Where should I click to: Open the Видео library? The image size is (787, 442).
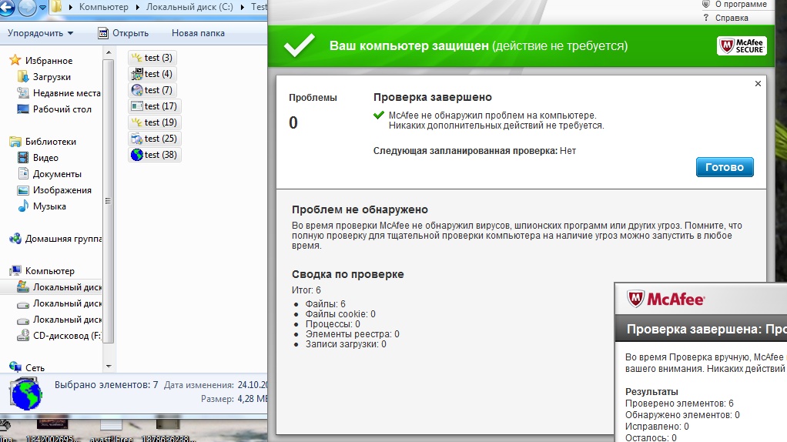coord(45,158)
